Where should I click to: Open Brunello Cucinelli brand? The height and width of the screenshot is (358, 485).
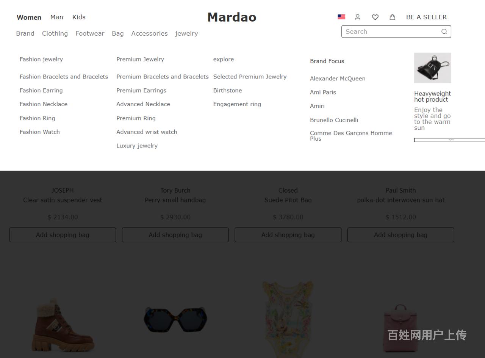point(334,120)
